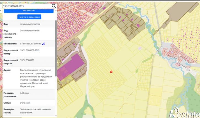Screen dimensions: 200x118
Task: Click the 'Адрес:' row label
Action: [x=7, y=70]
